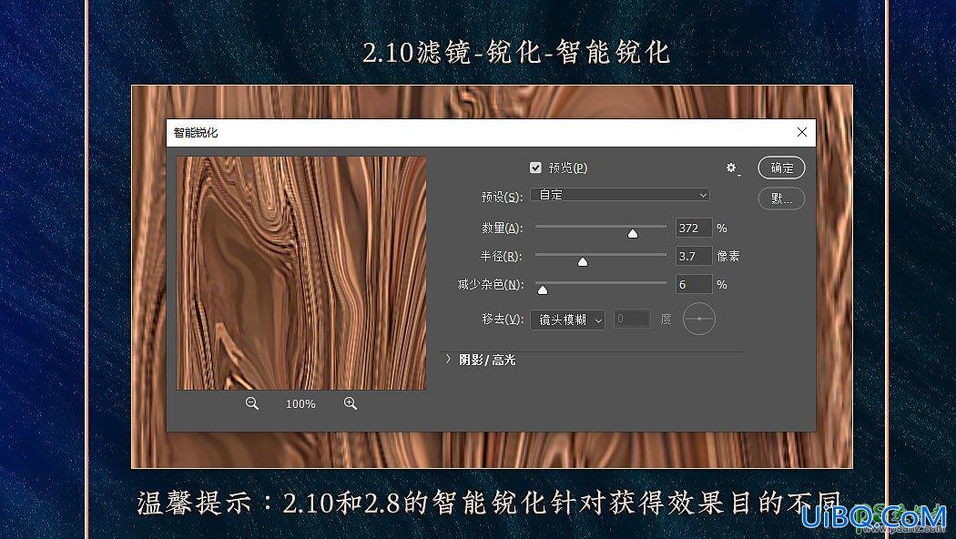Click the zoom out magnifier icon

coord(252,403)
